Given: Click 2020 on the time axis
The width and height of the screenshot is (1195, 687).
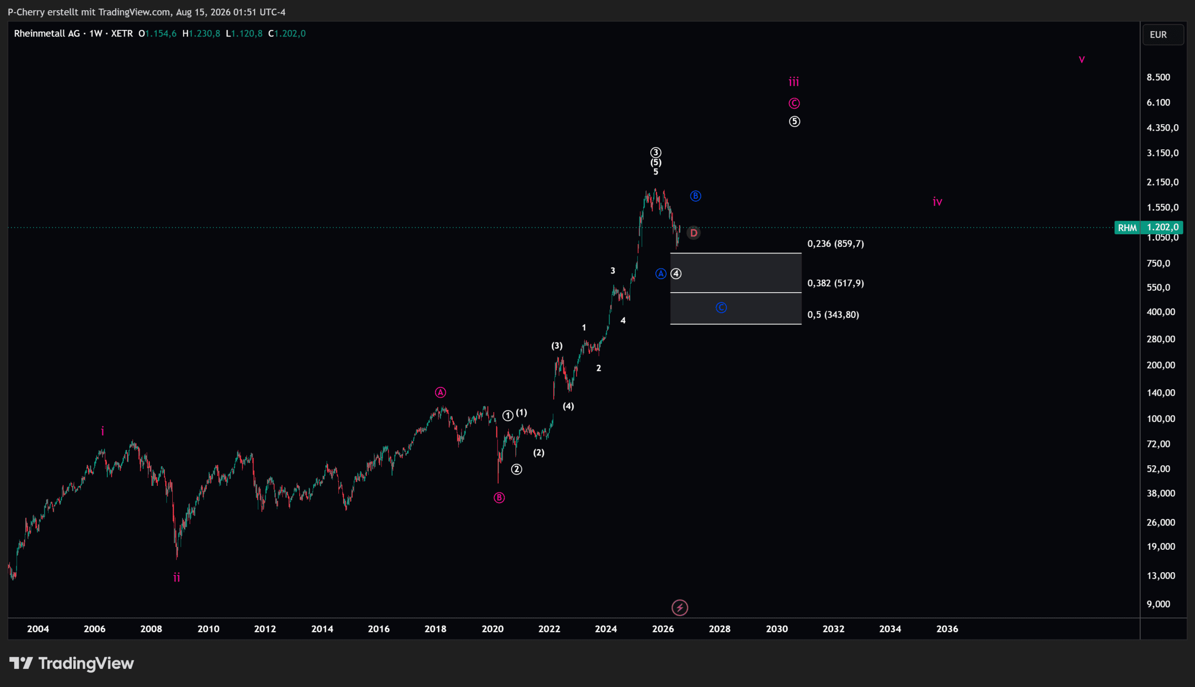Looking at the screenshot, I should tap(492, 629).
